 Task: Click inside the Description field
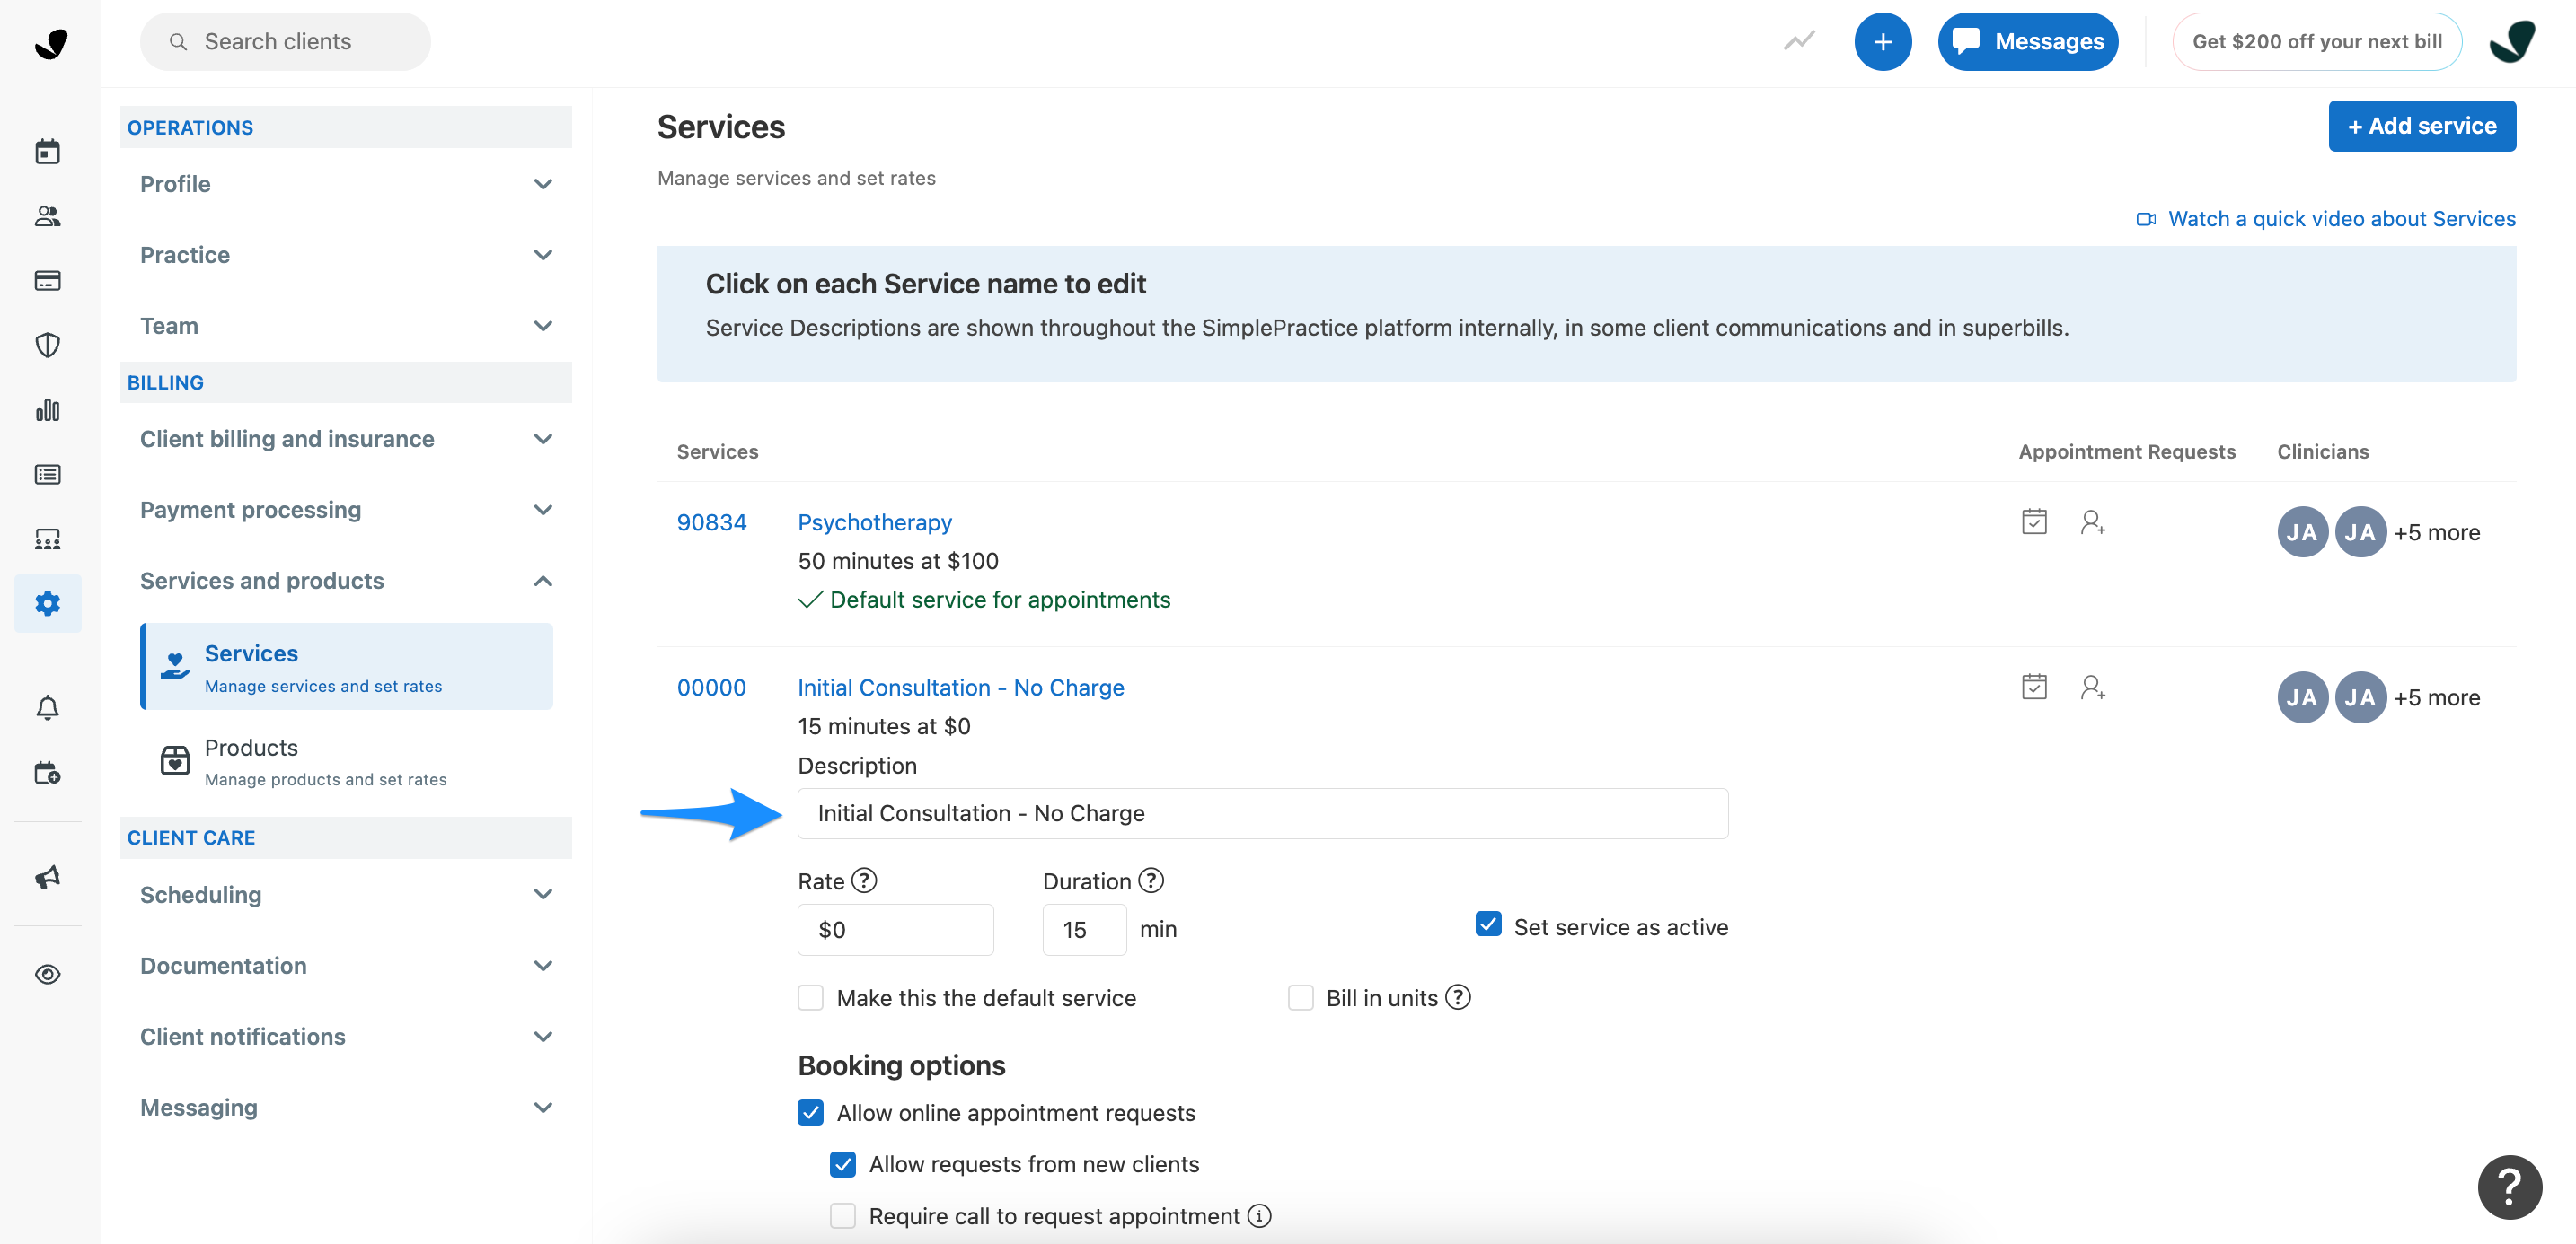[1261, 812]
